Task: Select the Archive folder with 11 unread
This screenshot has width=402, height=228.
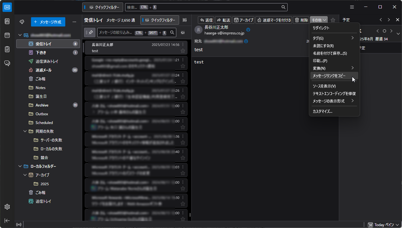Action: click(48, 105)
